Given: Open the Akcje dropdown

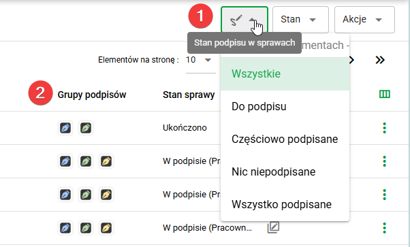Looking at the screenshot, I should [x=364, y=20].
